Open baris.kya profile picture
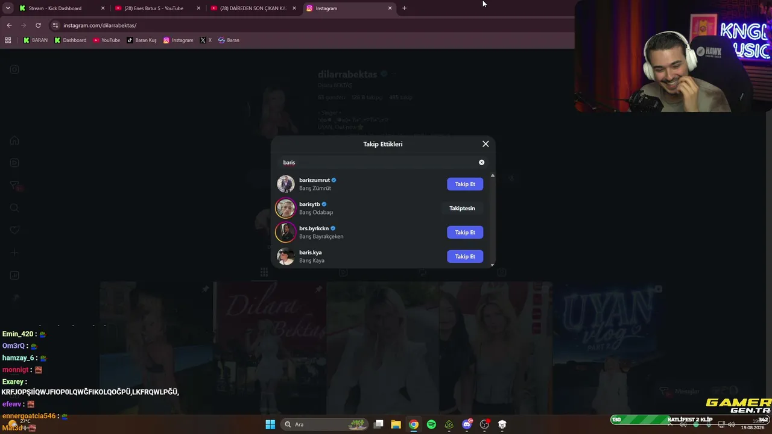The width and height of the screenshot is (772, 434). coord(286,256)
